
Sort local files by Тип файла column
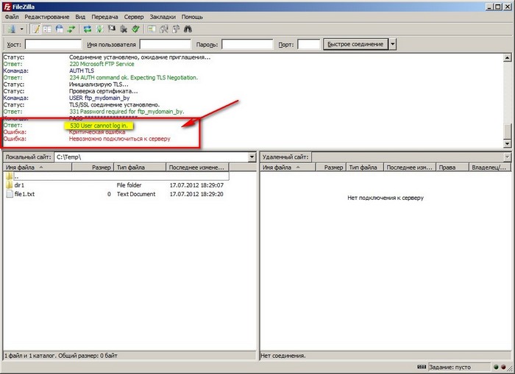pos(140,168)
